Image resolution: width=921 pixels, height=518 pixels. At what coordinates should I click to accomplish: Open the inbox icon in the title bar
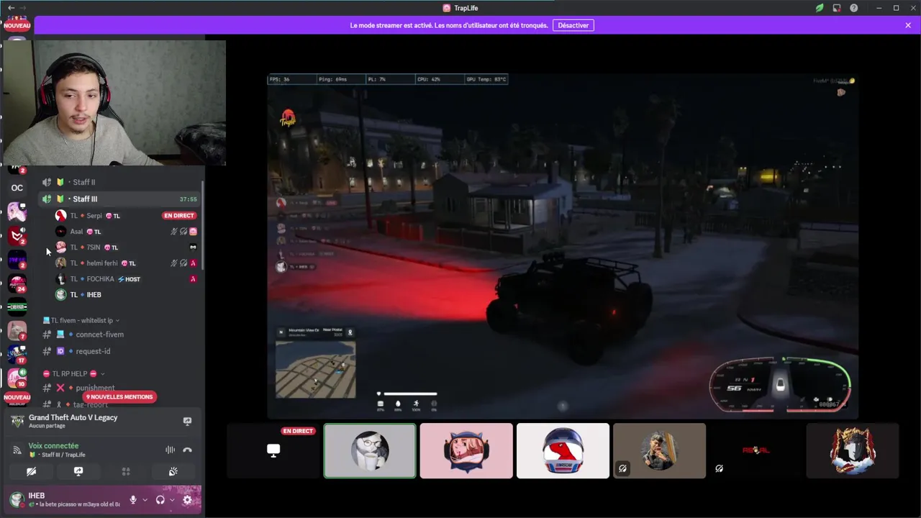coord(837,8)
